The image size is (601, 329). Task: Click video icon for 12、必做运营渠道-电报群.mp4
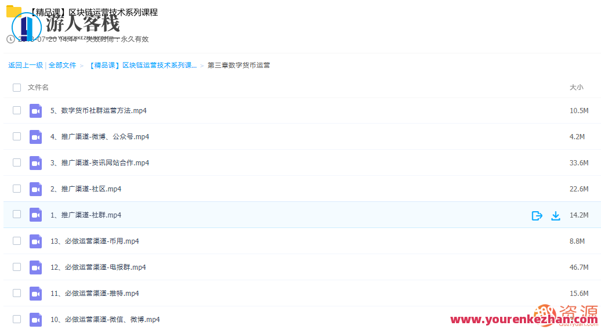pyautogui.click(x=35, y=267)
